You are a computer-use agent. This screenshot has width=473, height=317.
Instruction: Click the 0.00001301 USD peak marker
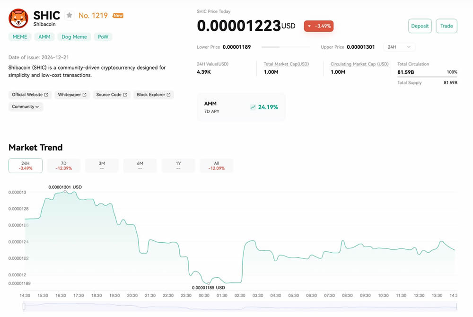[65, 192]
